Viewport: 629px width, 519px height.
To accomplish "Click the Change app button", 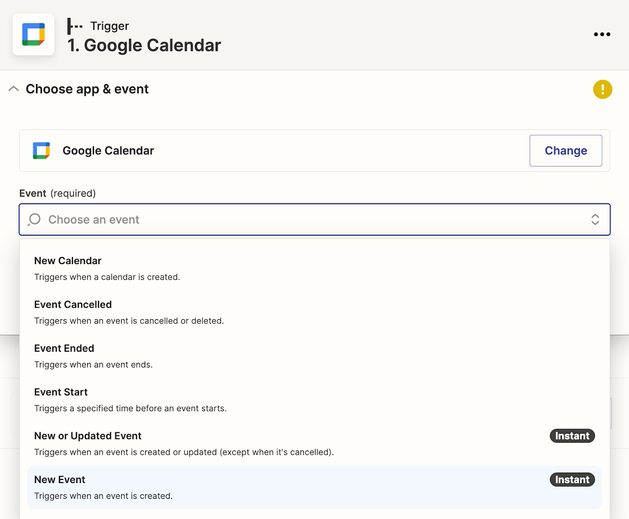I will click(566, 151).
